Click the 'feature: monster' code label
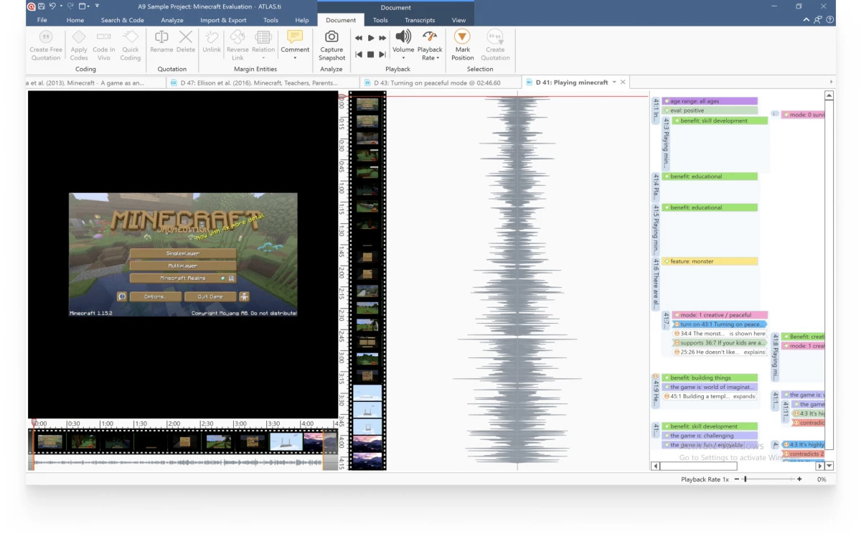This screenshot has height=534, width=861. coord(692,261)
